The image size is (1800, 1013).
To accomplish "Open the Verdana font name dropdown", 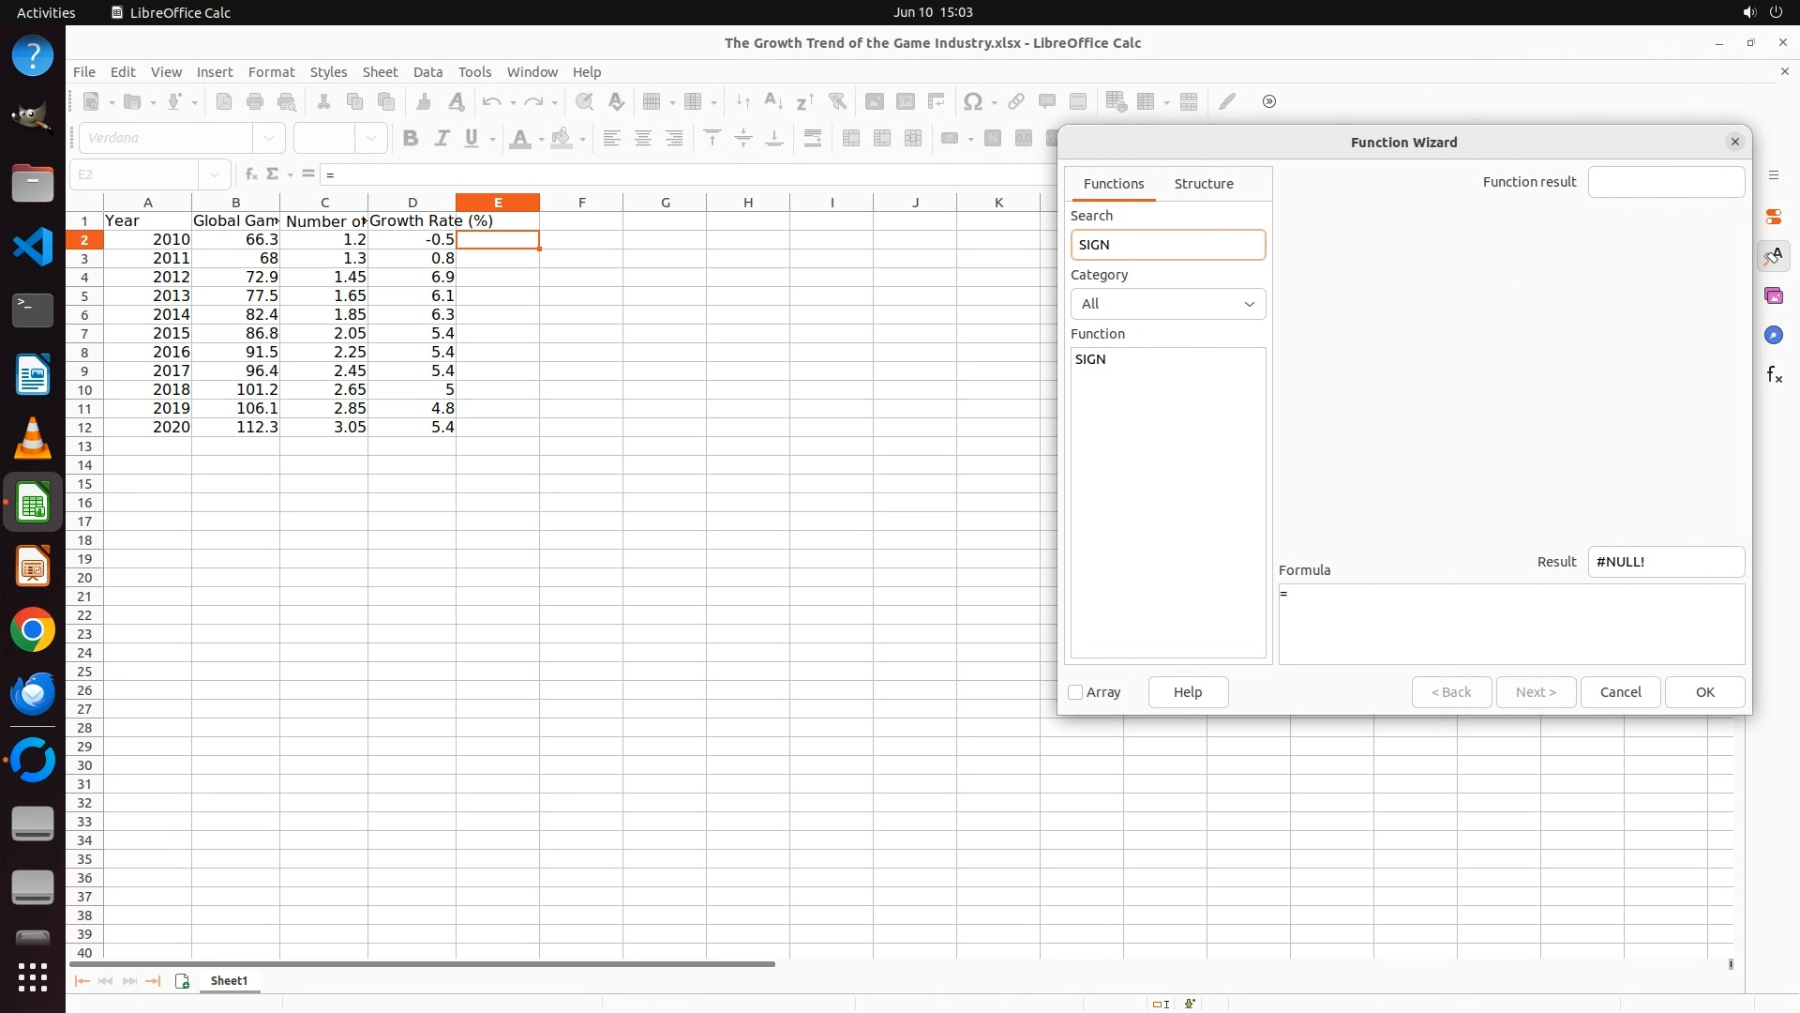I will point(269,138).
